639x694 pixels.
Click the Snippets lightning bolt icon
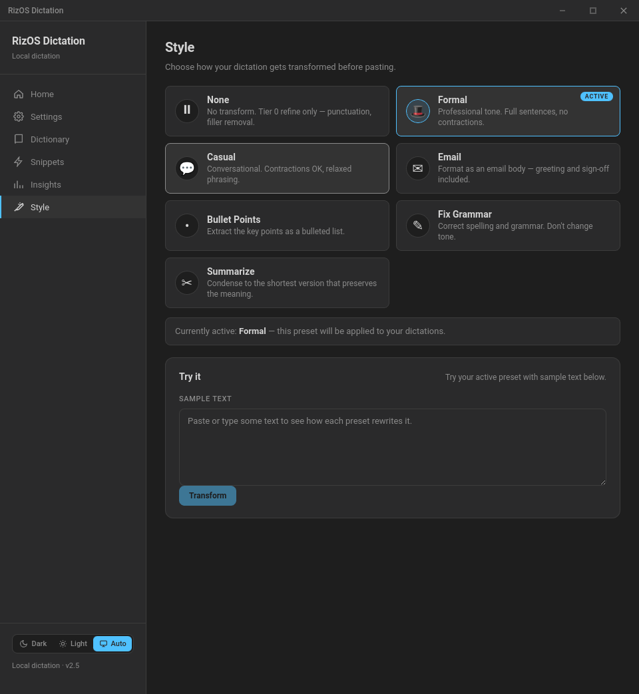click(19, 162)
